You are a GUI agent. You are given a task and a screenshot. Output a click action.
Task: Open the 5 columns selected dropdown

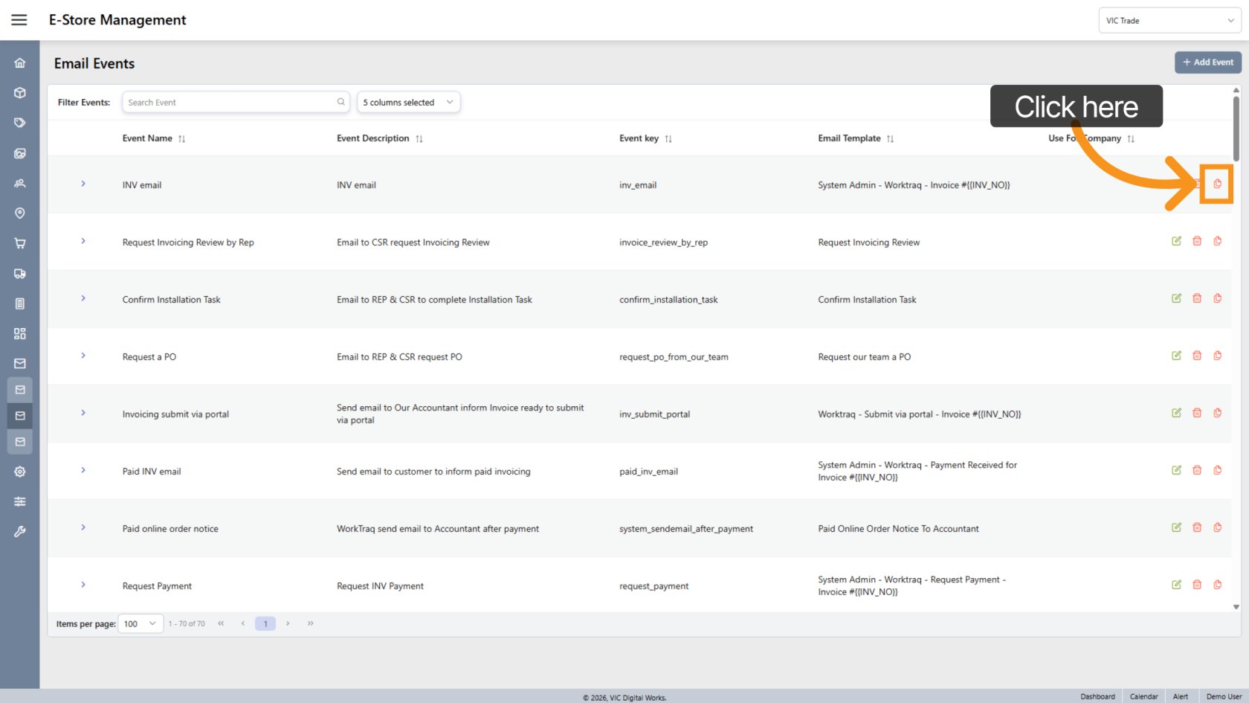click(x=408, y=103)
